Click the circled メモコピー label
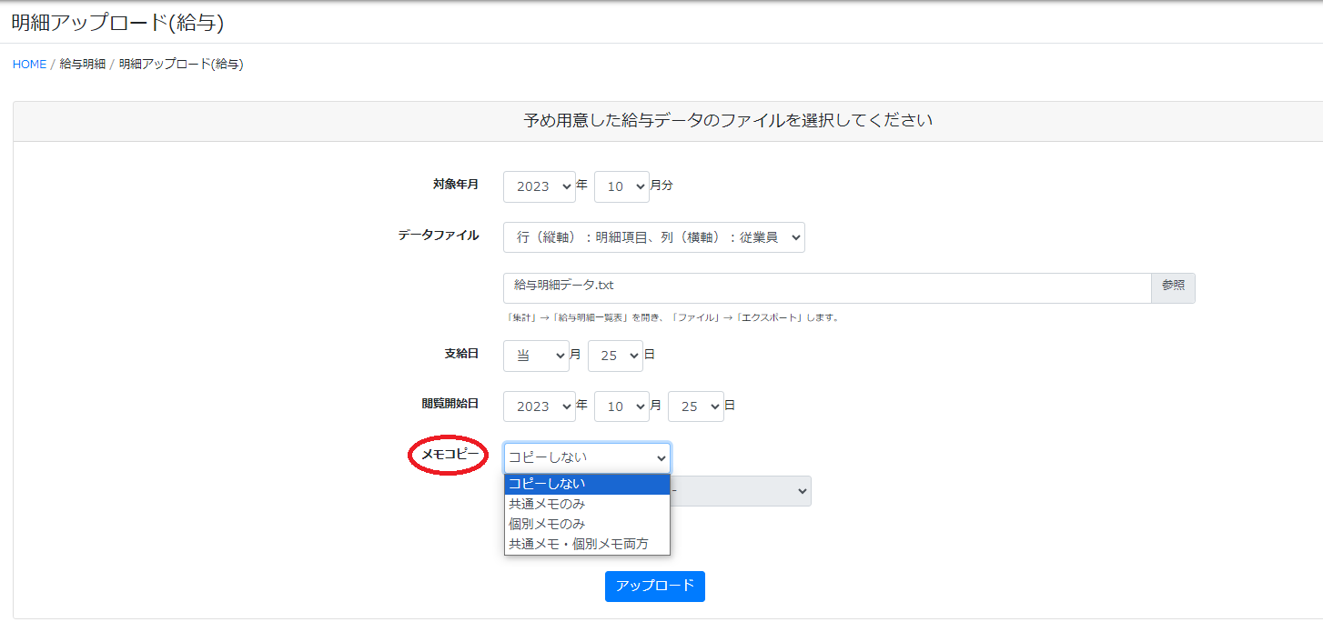The image size is (1323, 622). click(x=450, y=454)
